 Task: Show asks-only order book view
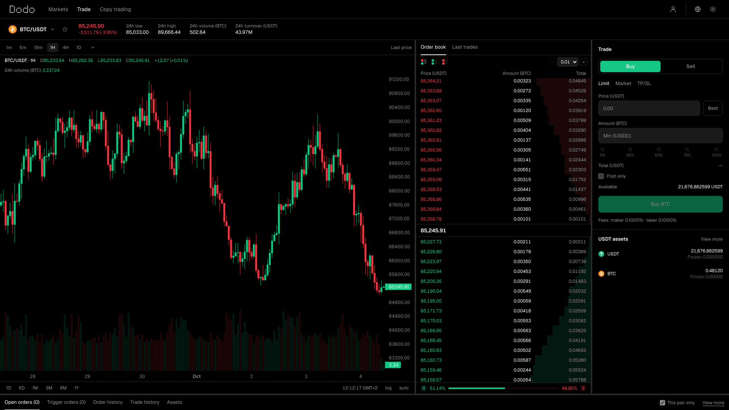point(445,62)
